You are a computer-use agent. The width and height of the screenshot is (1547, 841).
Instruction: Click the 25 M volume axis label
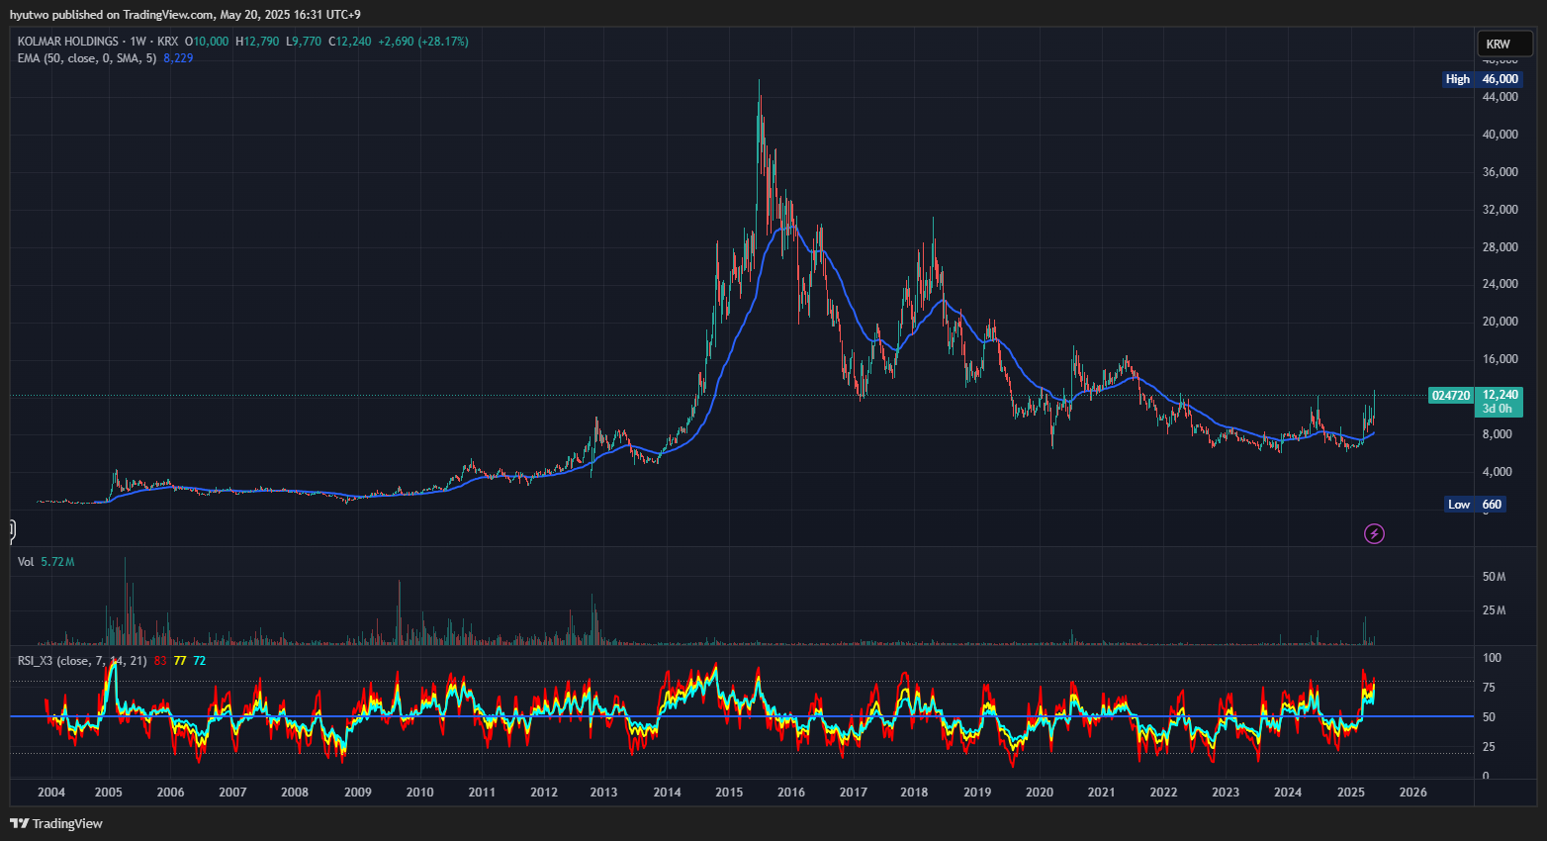click(1494, 610)
